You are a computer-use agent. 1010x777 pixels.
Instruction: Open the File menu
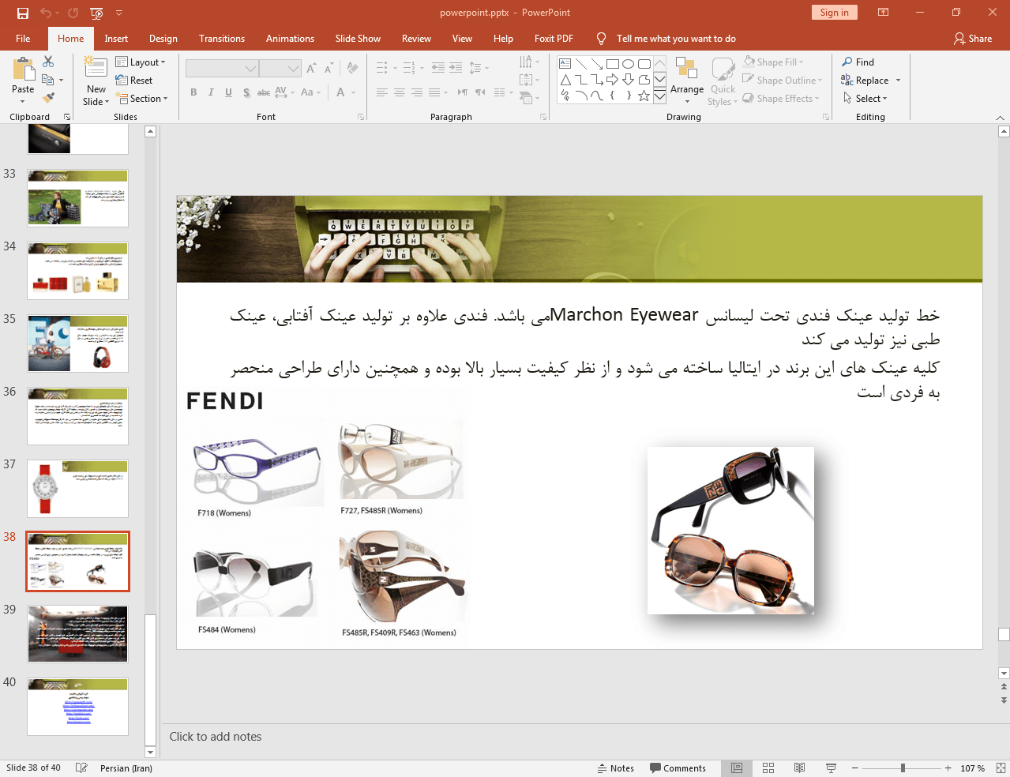pyautogui.click(x=23, y=39)
